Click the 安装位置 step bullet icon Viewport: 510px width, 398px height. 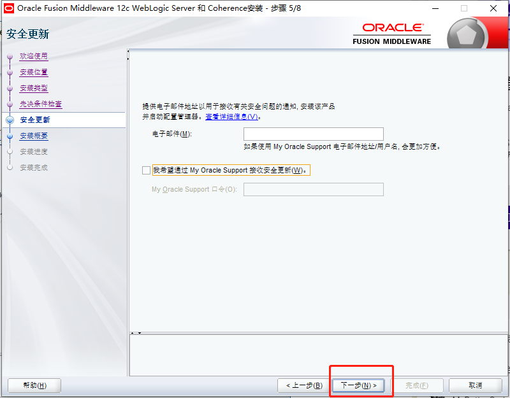(x=10, y=72)
